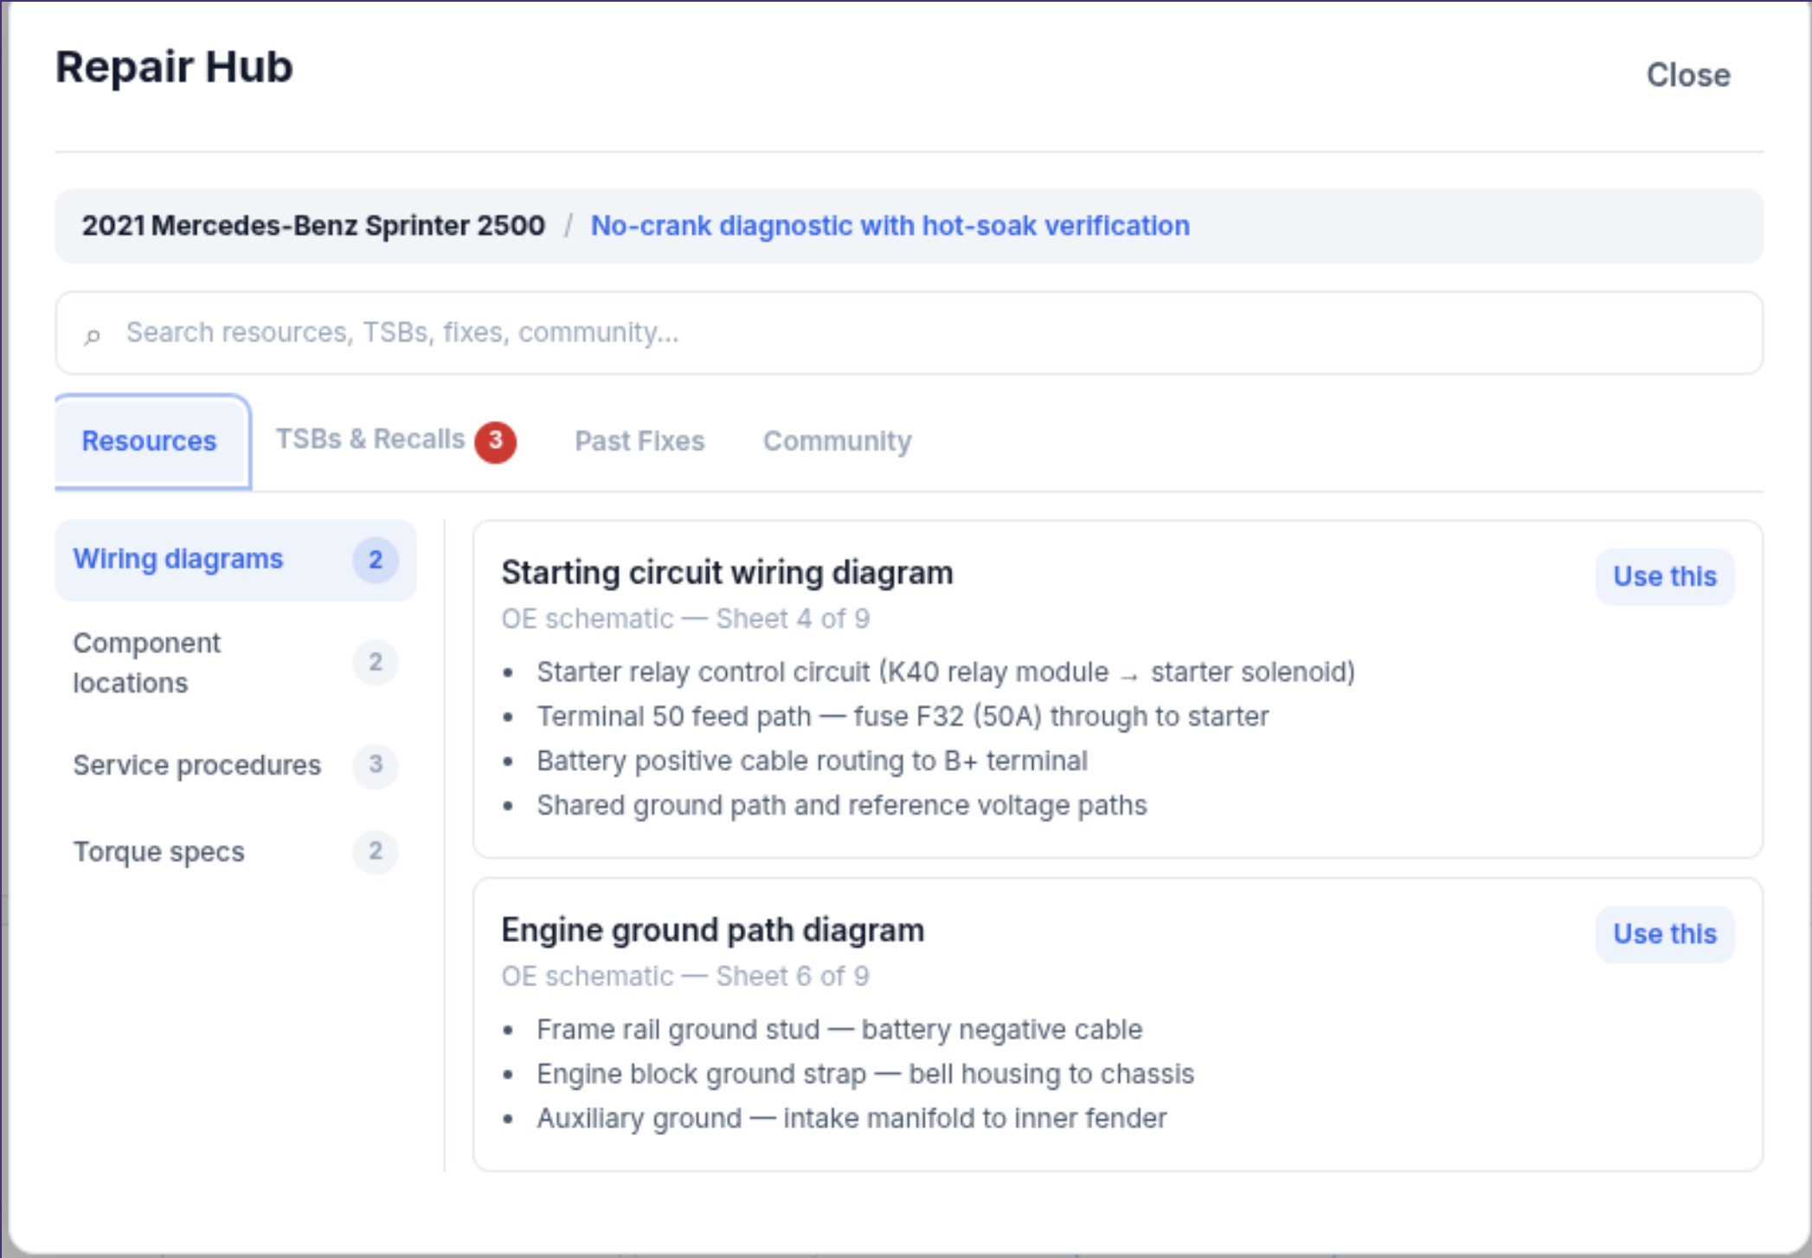Click the Shared ground path bullet
1812x1258 pixels.
pos(842,806)
